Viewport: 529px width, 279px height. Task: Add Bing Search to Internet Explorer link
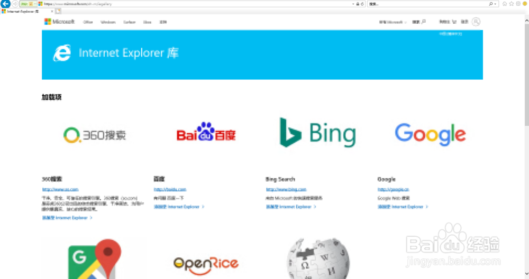click(291, 207)
